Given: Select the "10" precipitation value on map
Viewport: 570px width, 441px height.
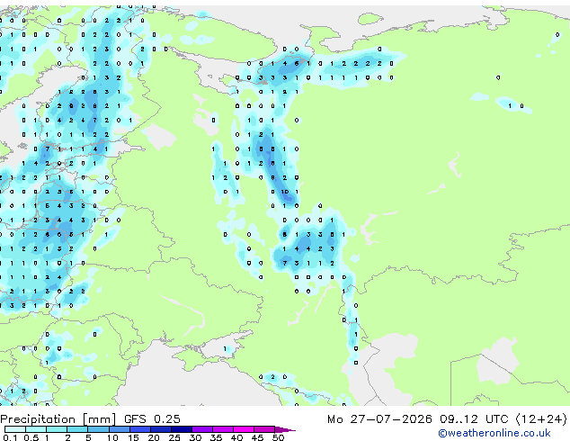Looking at the screenshot, I should [285, 192].
